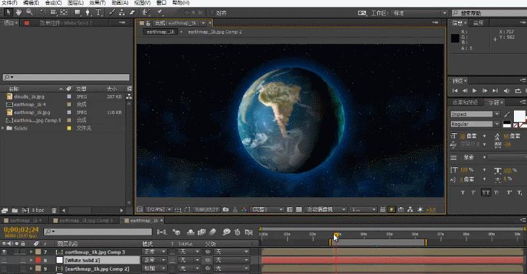Open 活动摄像机 camera view dropdown
This screenshot has width=527, height=274.
point(326,209)
